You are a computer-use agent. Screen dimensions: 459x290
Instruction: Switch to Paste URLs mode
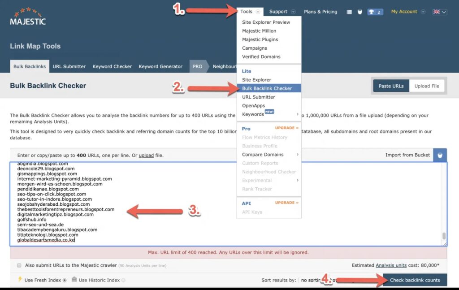pos(391,86)
